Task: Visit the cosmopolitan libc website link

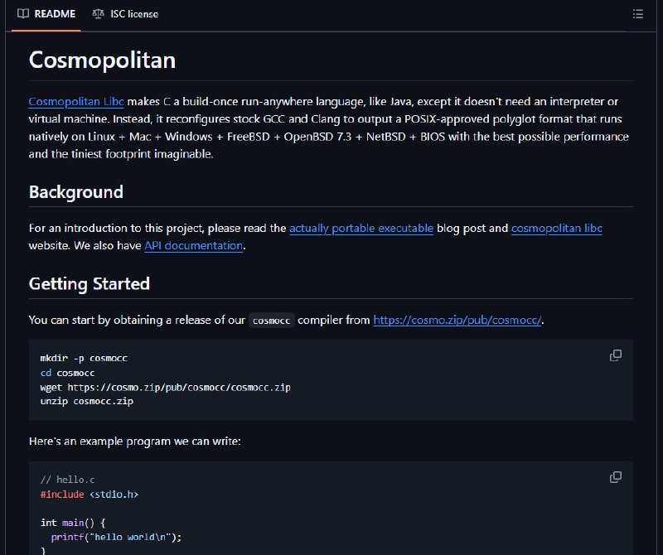Action: pos(556,229)
